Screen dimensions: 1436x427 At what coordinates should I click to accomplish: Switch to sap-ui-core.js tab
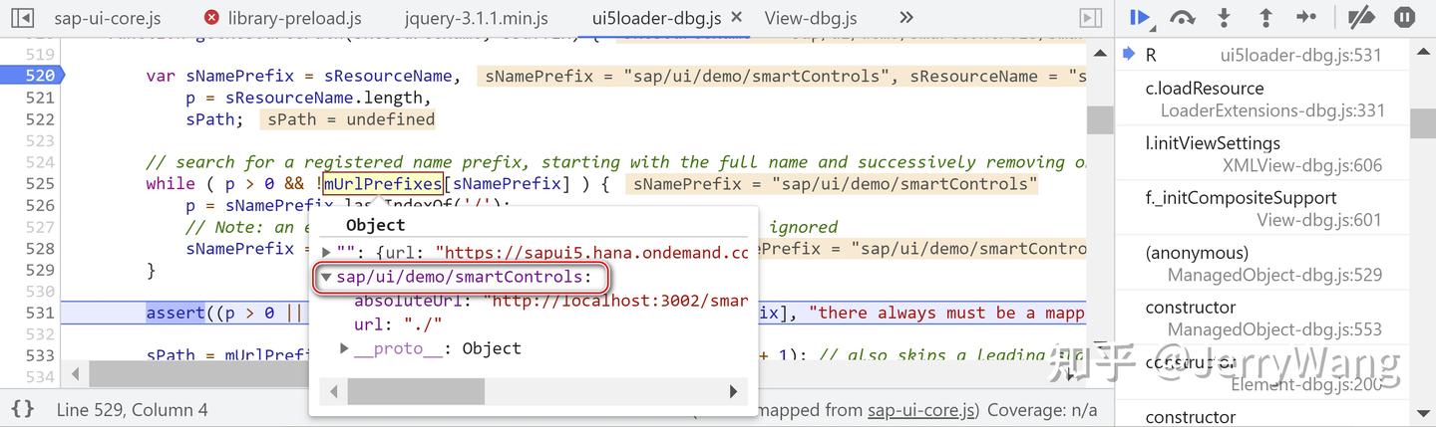[x=107, y=18]
